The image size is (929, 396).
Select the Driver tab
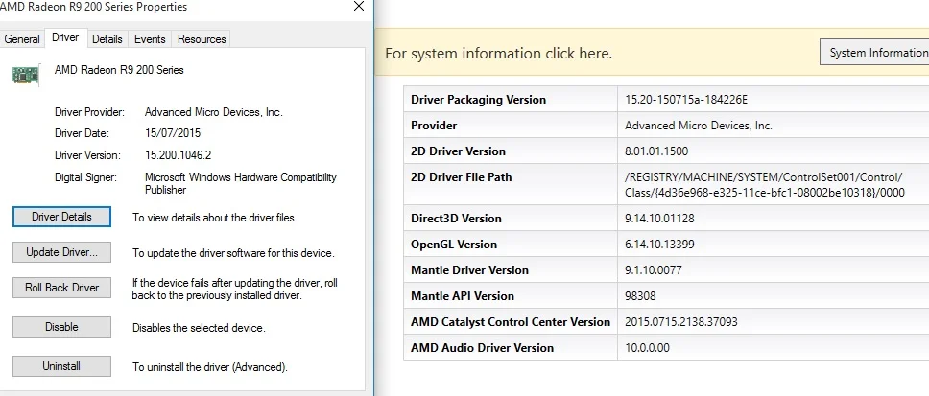(65, 37)
